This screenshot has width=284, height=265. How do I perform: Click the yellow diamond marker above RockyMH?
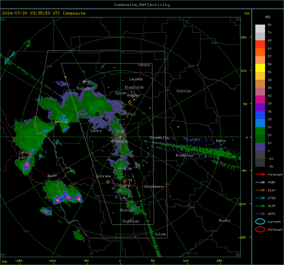coord(84,82)
